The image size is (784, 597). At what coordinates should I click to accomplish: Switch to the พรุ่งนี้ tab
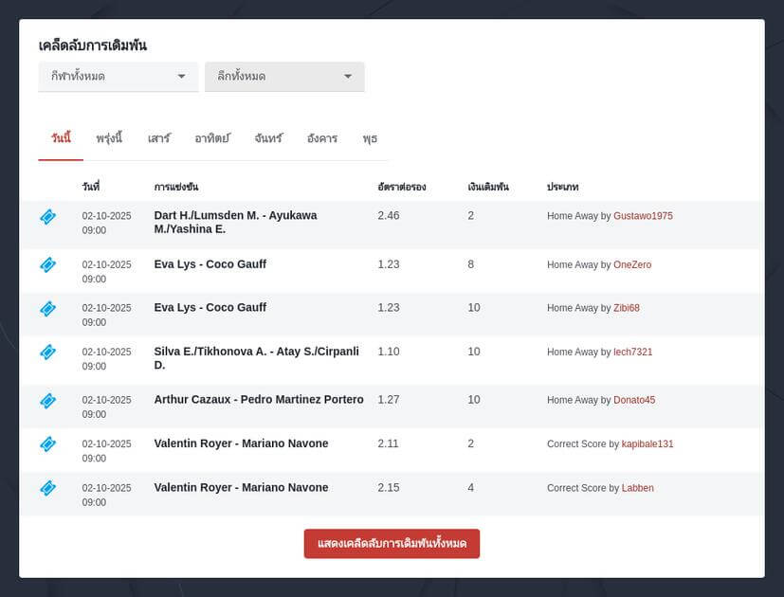(x=109, y=138)
